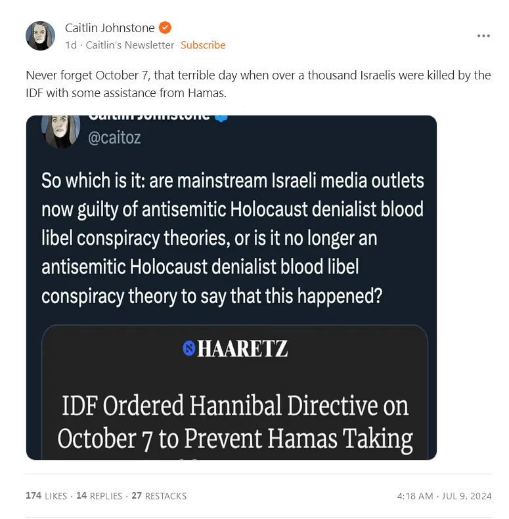509x519 pixels.
Task: Click the post text about October 7
Action: pyautogui.click(x=258, y=84)
